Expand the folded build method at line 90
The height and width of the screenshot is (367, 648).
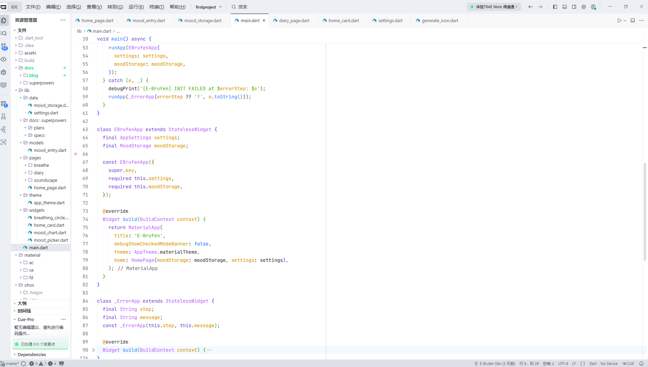click(x=94, y=350)
